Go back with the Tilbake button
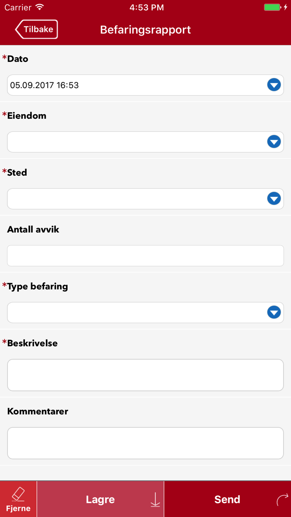This screenshot has height=517, width=291. pyautogui.click(x=37, y=30)
